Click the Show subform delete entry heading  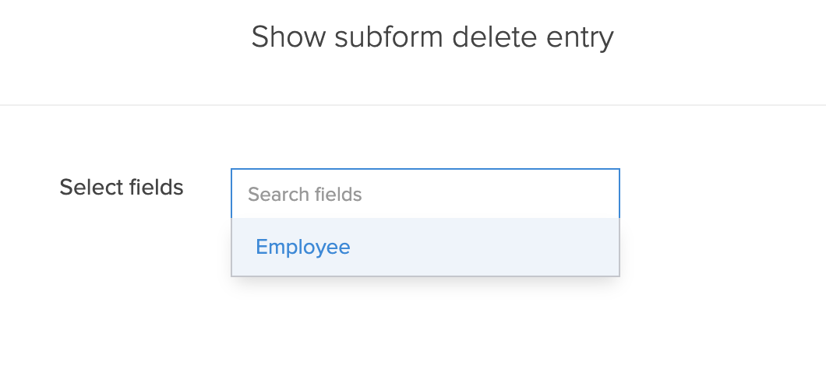coord(432,37)
